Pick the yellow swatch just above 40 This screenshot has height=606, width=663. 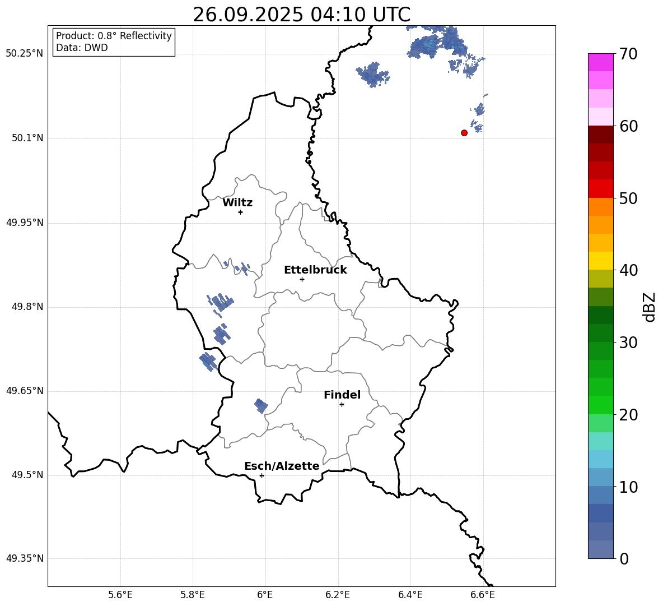600,261
